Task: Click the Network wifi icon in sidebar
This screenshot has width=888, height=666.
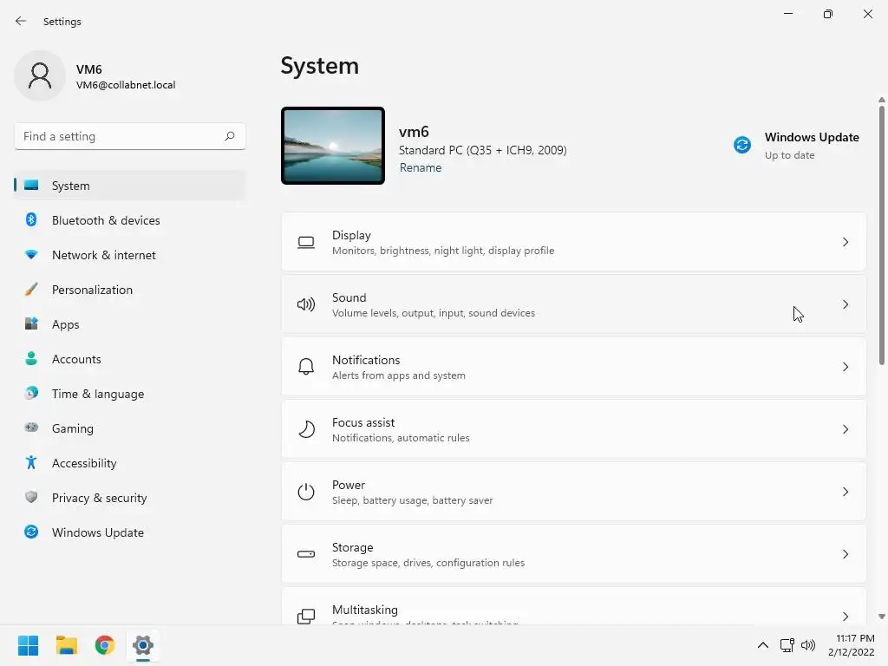Action: pyautogui.click(x=31, y=255)
